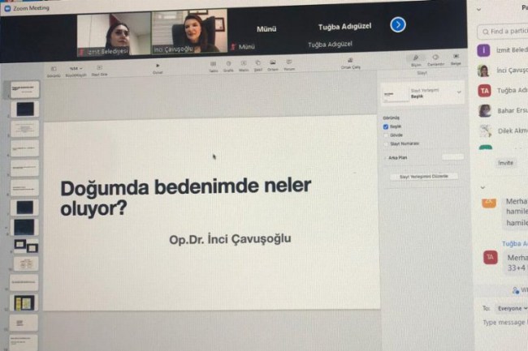Image resolution: width=528 pixels, height=351 pixels.
Task: Open the Biçim format panel icon
Action: point(416,60)
